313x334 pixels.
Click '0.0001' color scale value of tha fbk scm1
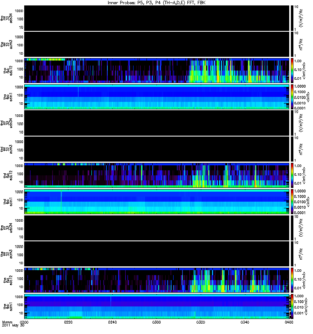click(300, 108)
